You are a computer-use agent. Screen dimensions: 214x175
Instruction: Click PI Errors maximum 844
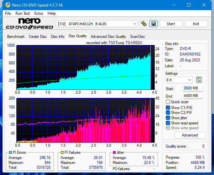pyautogui.click(x=48, y=163)
